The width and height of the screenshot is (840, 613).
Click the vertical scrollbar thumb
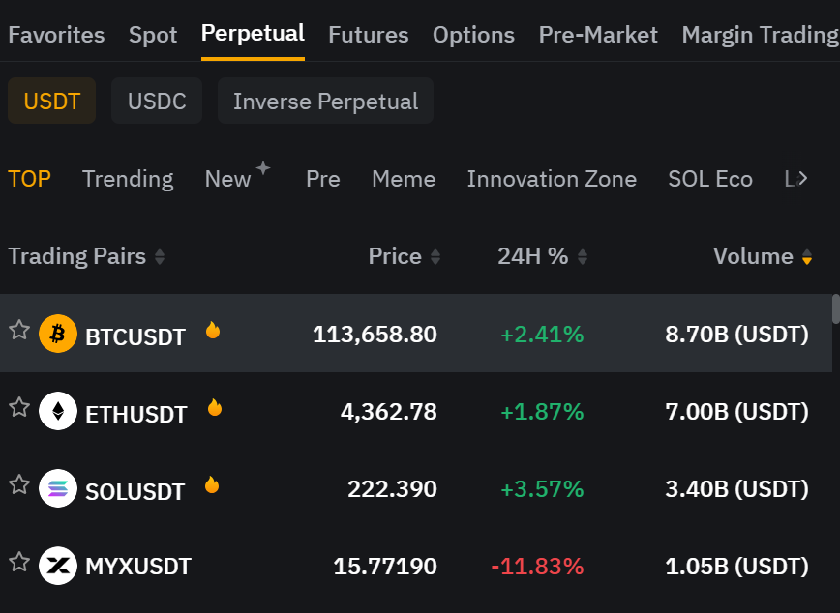[x=835, y=308]
